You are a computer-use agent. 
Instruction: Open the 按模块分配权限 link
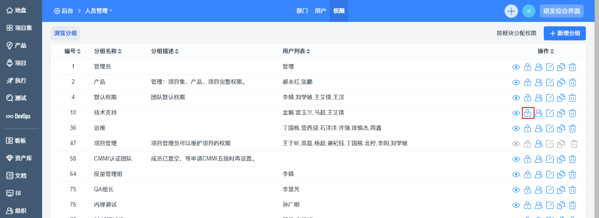pyautogui.click(x=516, y=33)
